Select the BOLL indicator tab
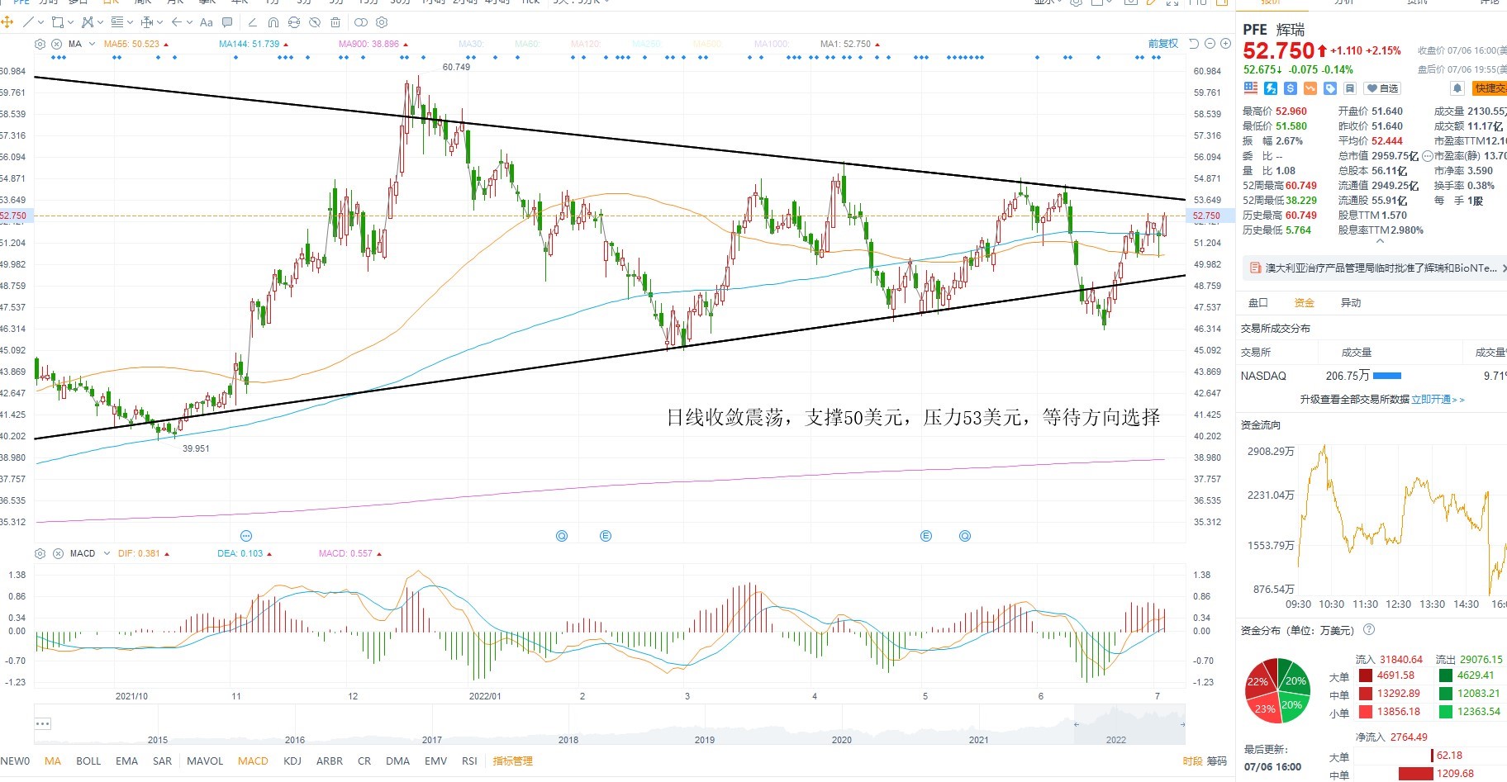 coord(88,761)
